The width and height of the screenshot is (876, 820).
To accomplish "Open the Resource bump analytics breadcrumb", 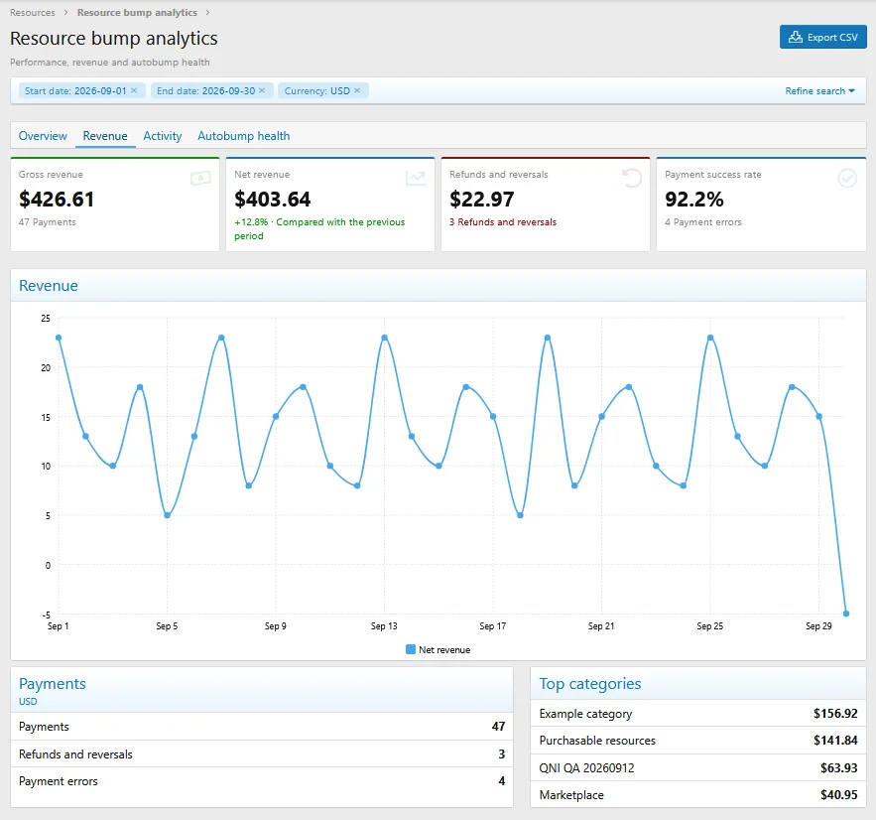I will [x=137, y=12].
